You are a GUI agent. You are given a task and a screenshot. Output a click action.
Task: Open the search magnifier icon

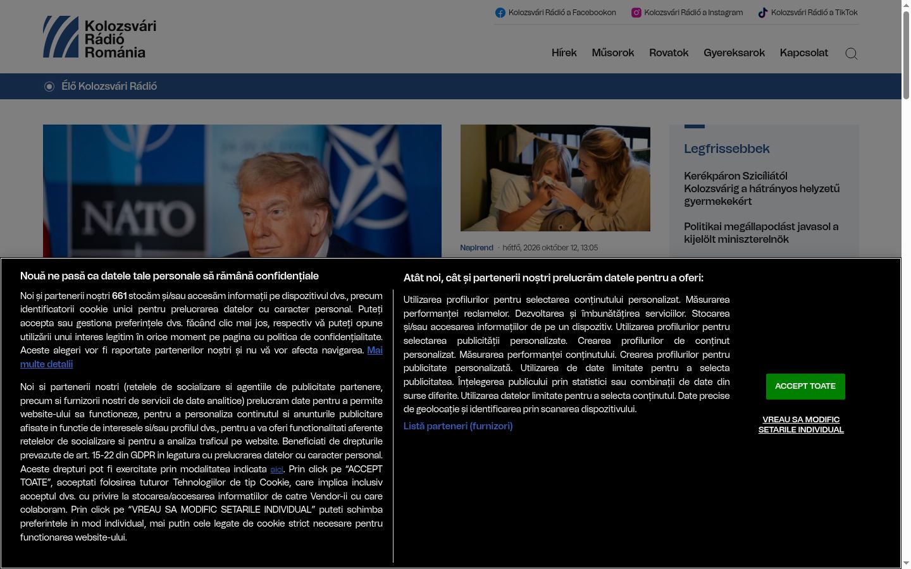pos(852,53)
